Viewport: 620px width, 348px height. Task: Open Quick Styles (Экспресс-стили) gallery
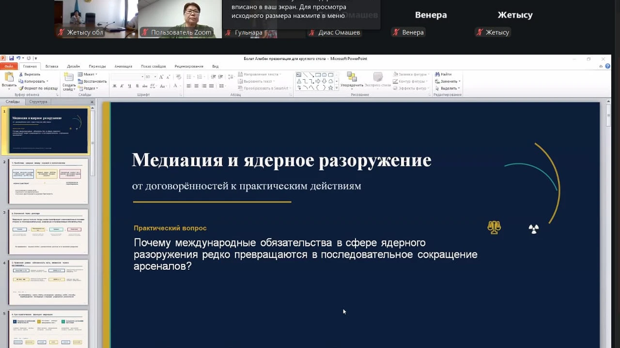[x=378, y=80]
